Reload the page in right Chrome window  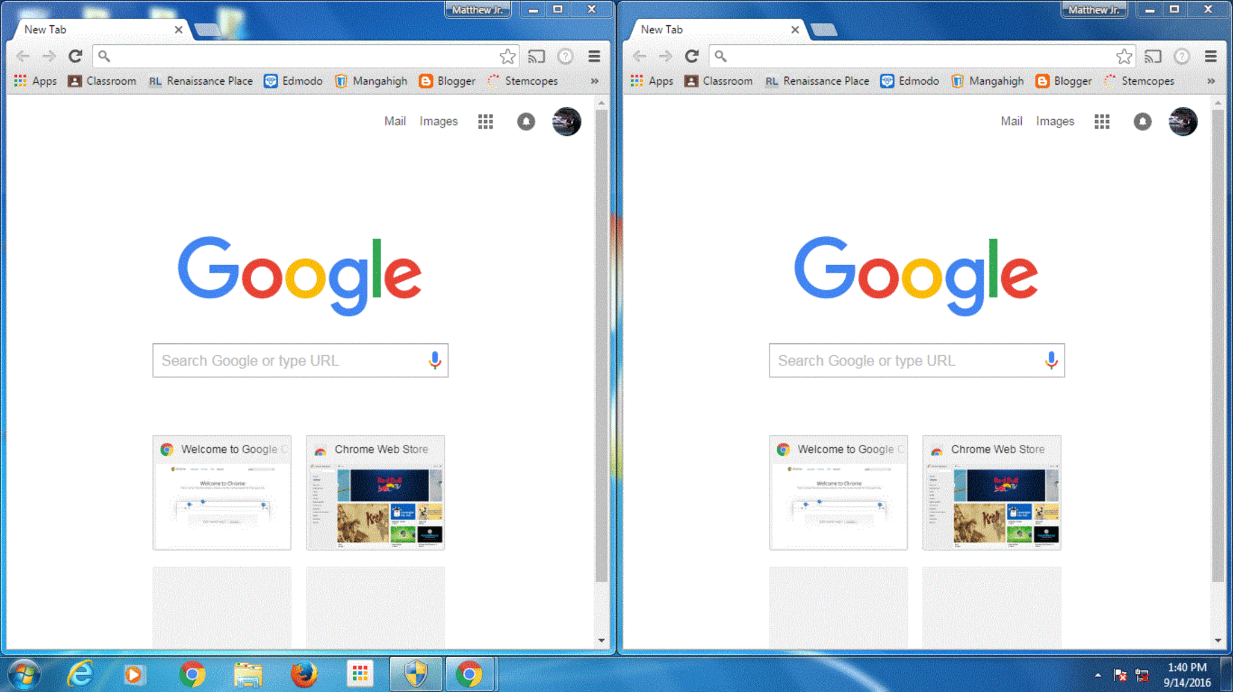tap(692, 57)
